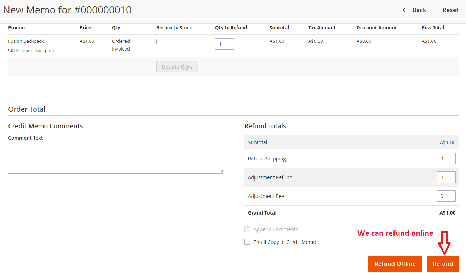Click the Back arrow icon

(x=405, y=10)
